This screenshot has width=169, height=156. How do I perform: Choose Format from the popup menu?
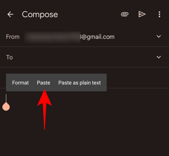(20, 83)
